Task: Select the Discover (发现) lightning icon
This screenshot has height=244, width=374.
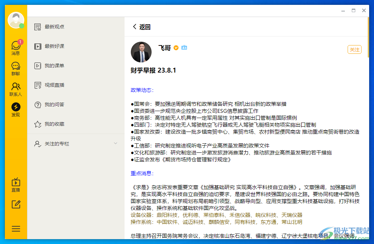Action: pyautogui.click(x=16, y=107)
